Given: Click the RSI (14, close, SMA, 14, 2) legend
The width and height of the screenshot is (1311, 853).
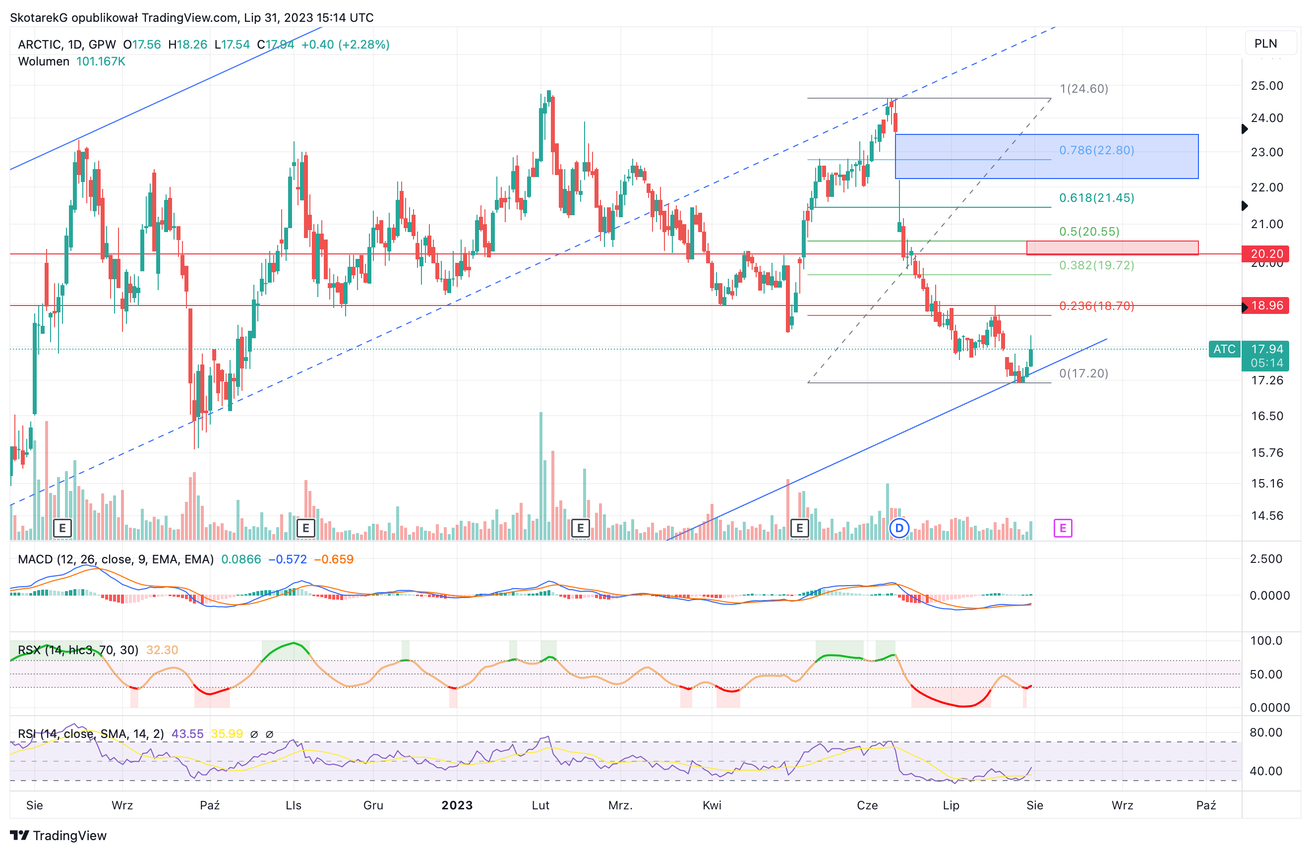Looking at the screenshot, I should (x=91, y=734).
